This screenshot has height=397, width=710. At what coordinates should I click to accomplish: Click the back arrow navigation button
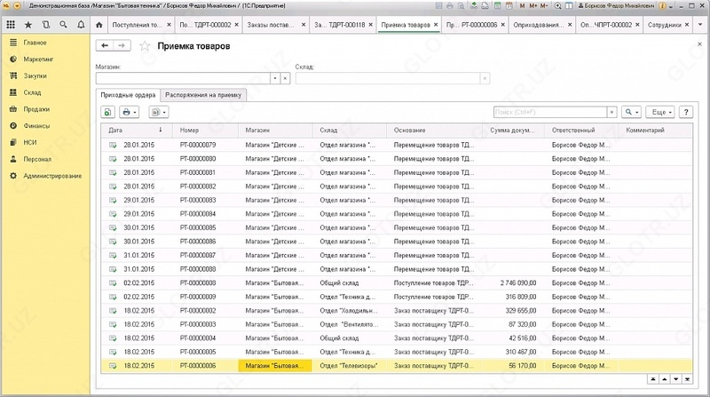pos(106,44)
